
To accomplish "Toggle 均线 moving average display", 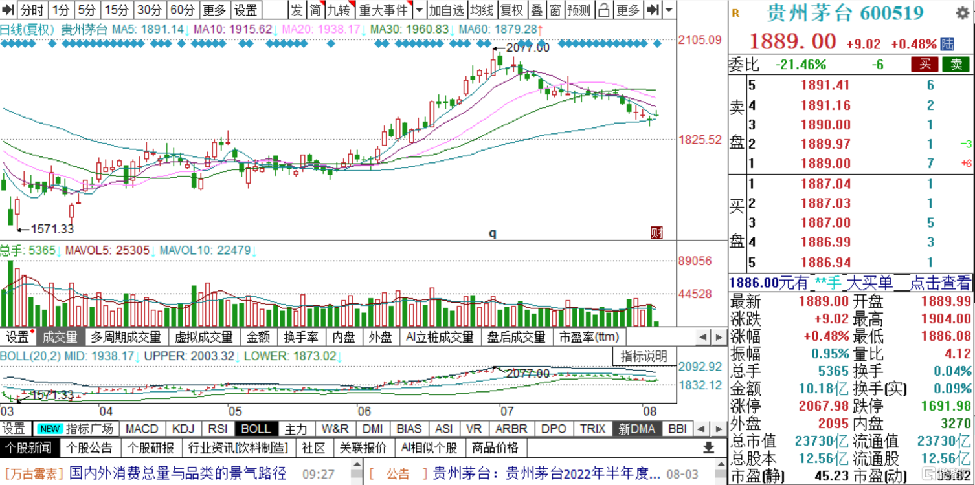I will point(482,10).
